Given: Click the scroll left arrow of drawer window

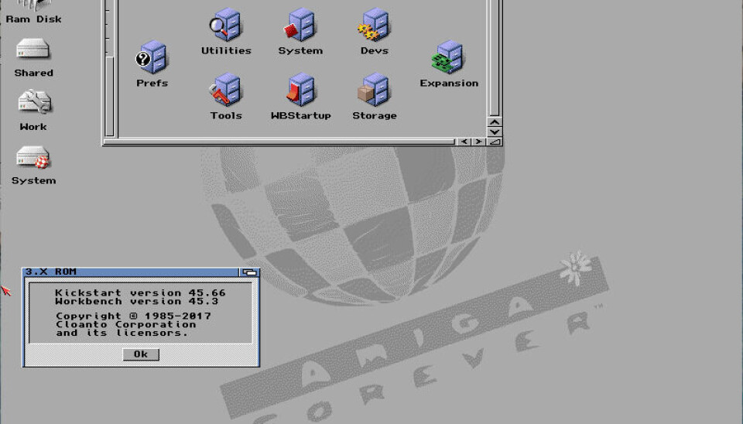Looking at the screenshot, I should pyautogui.click(x=464, y=142).
